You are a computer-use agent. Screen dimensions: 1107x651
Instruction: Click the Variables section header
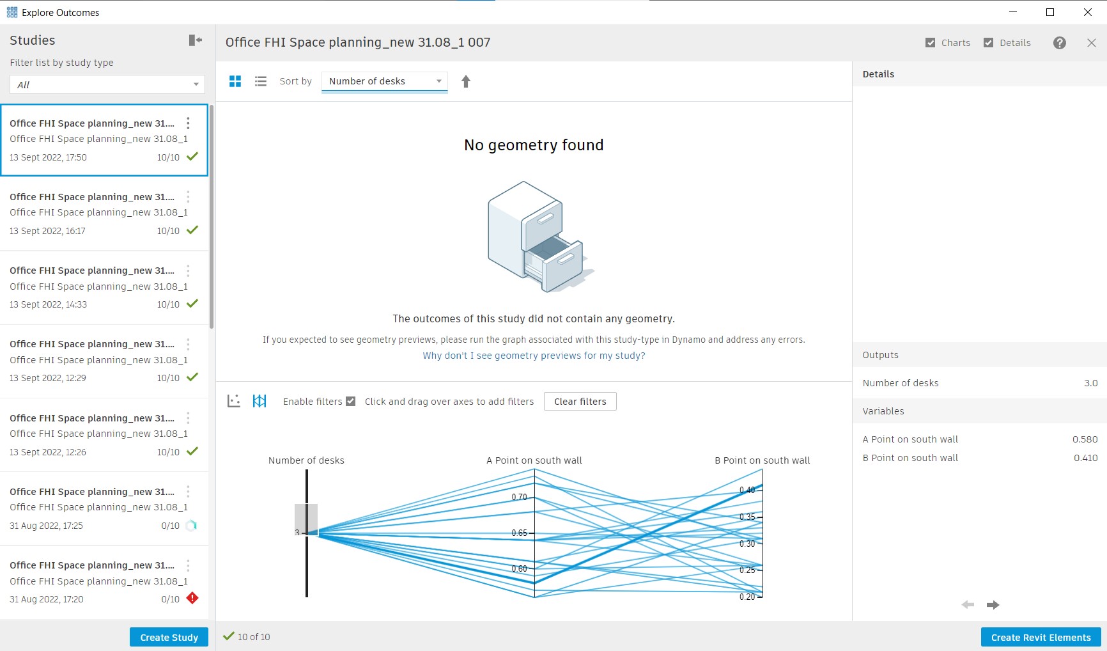980,411
